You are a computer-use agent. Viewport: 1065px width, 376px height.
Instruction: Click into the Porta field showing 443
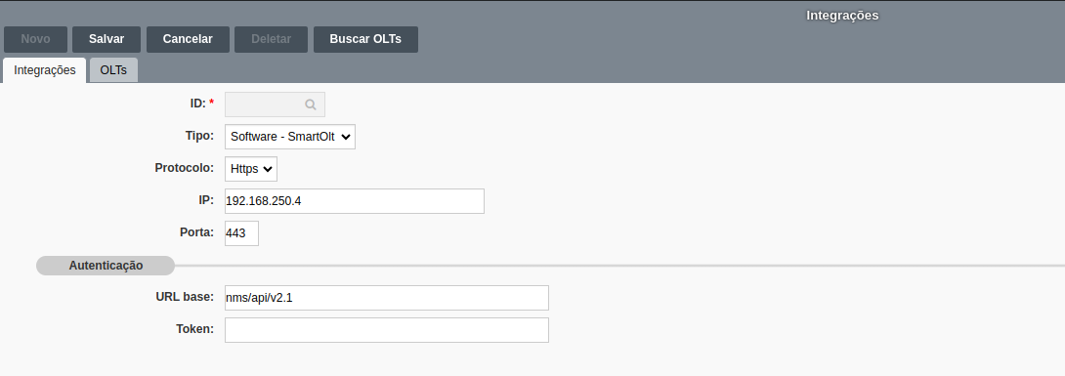[x=241, y=233]
